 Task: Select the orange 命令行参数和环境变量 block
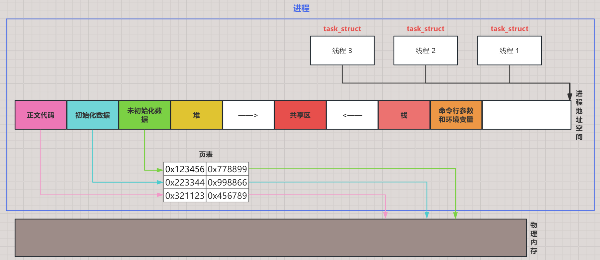456,115
